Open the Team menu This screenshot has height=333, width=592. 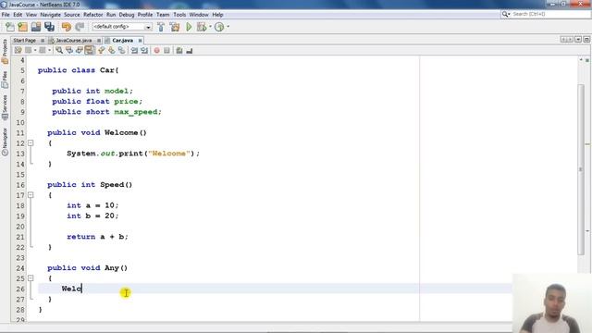coord(163,15)
